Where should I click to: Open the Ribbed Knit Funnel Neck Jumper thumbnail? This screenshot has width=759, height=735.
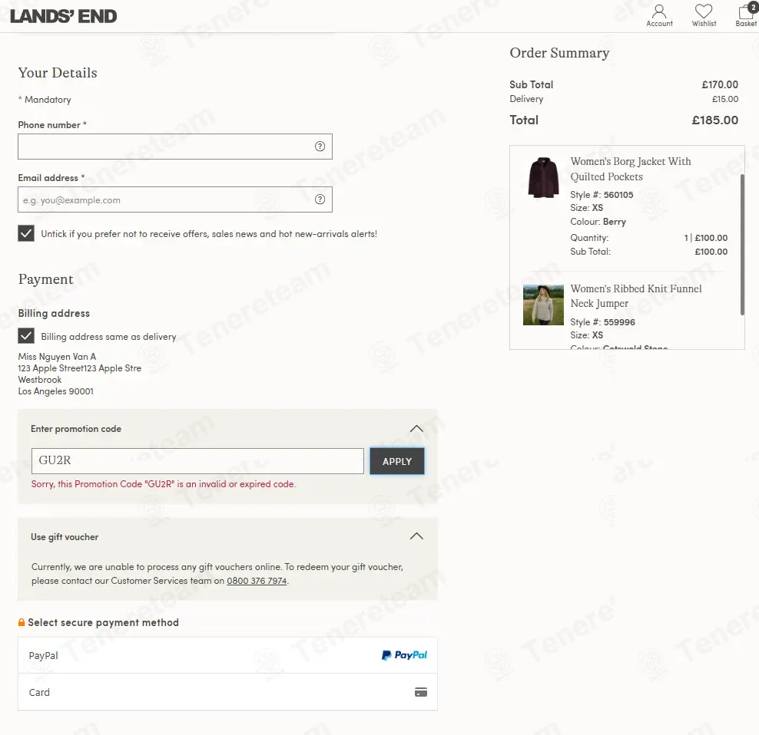coord(543,305)
